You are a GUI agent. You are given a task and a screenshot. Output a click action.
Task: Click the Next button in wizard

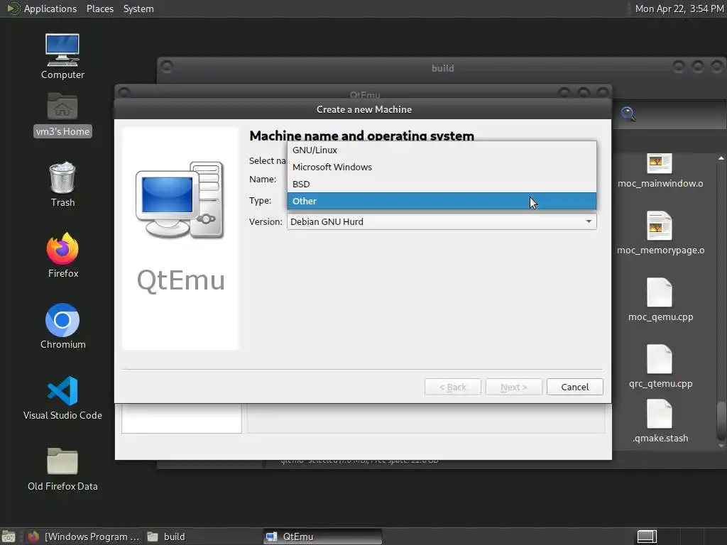pos(514,387)
